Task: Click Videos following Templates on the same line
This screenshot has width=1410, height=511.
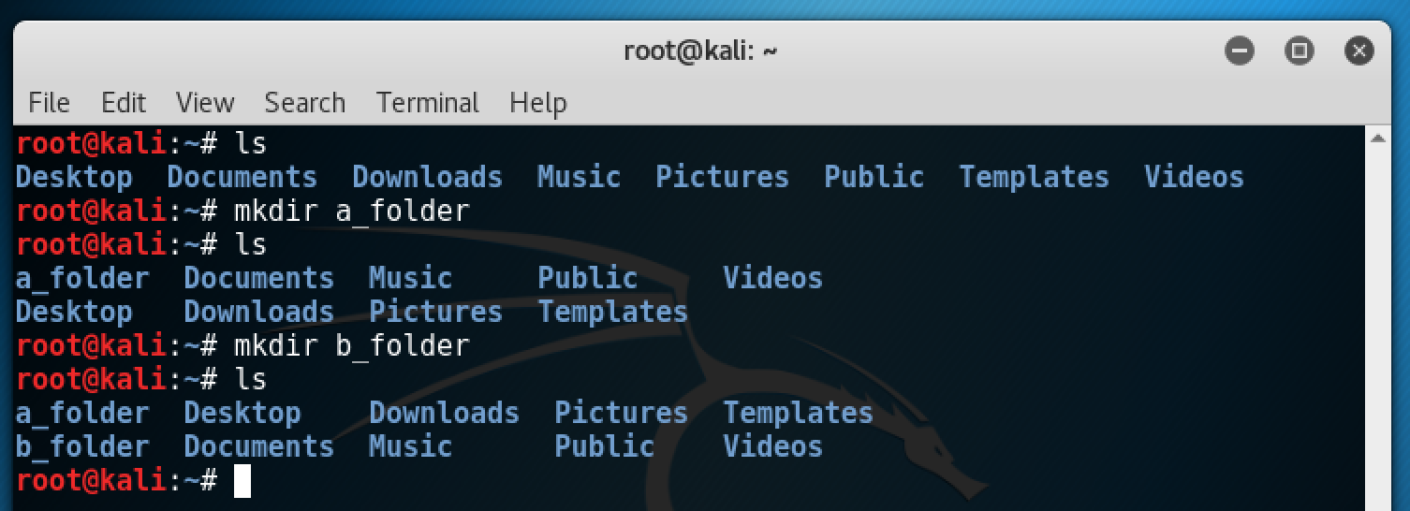Action: coord(1194,178)
